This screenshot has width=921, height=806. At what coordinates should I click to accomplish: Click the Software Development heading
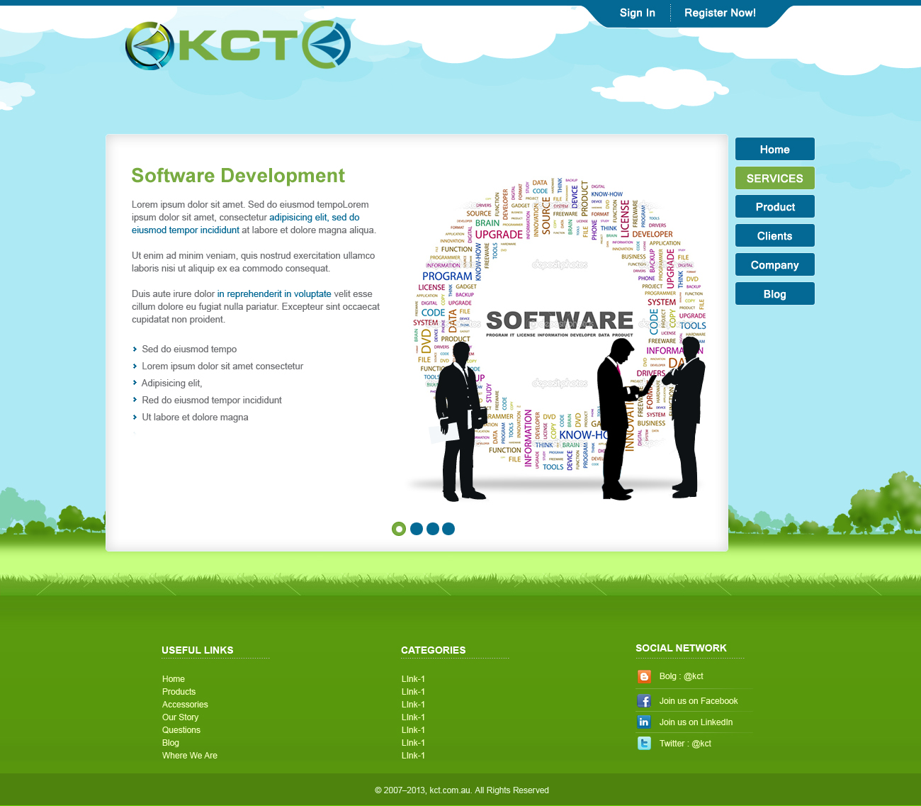tap(238, 176)
